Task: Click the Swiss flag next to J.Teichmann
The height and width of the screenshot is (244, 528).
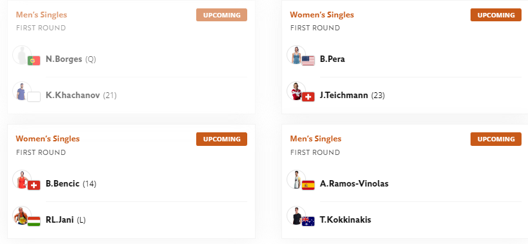Action: click(x=308, y=97)
